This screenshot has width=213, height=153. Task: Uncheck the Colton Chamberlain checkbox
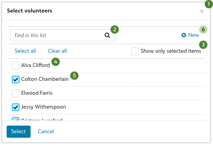(16, 79)
